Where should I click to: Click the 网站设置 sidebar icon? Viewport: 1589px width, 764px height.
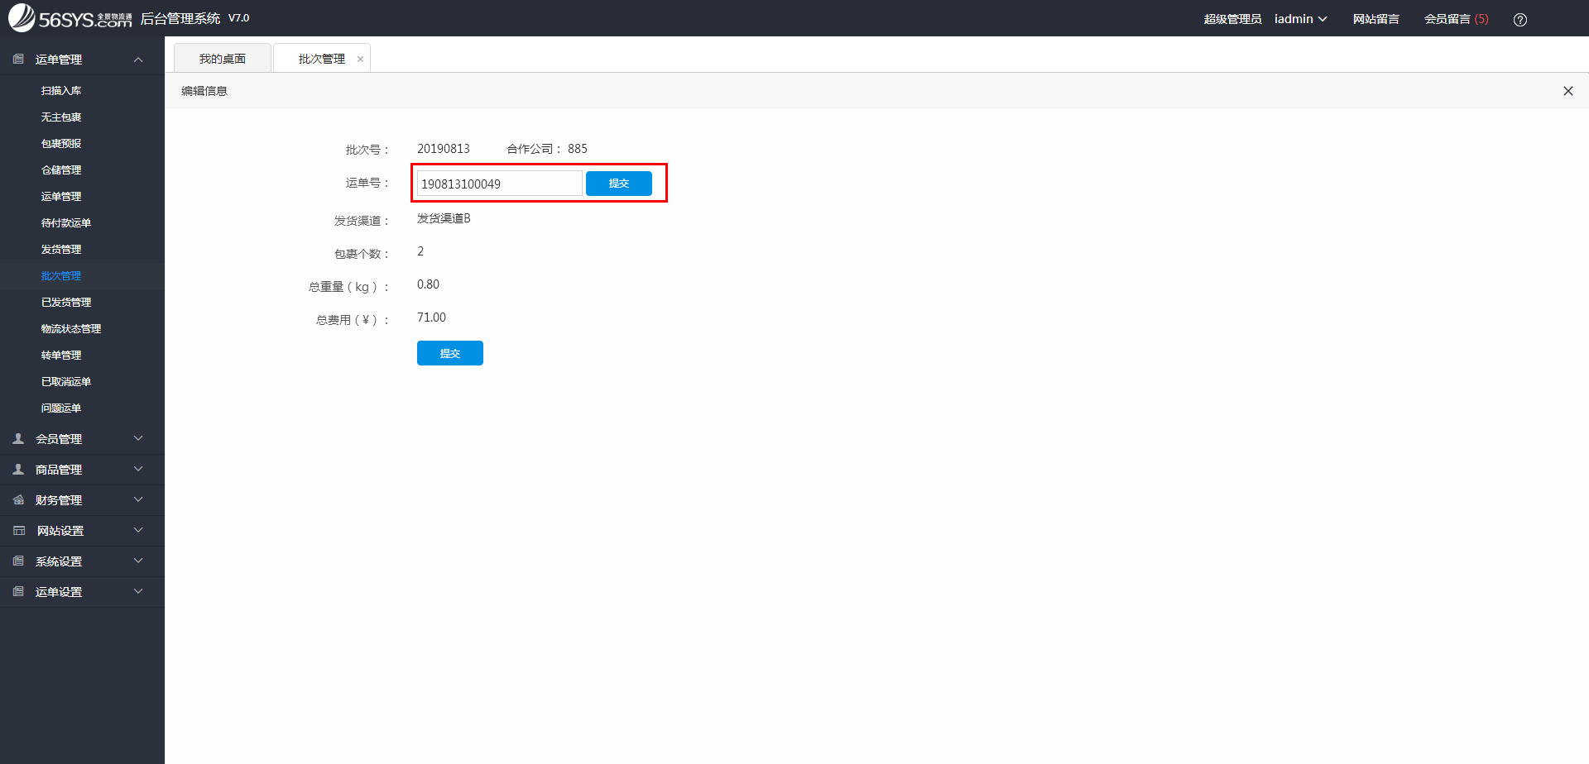pos(18,531)
